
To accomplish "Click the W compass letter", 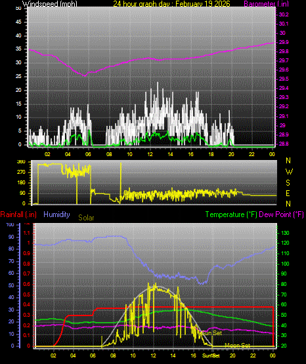I will coord(289,172).
